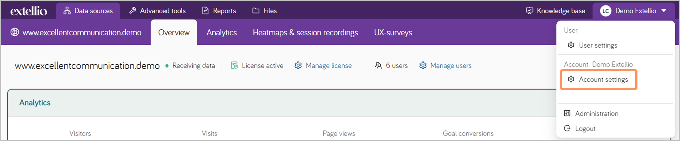Click the Administration sliders icon
Screen dimensions: 680x141
coord(567,113)
